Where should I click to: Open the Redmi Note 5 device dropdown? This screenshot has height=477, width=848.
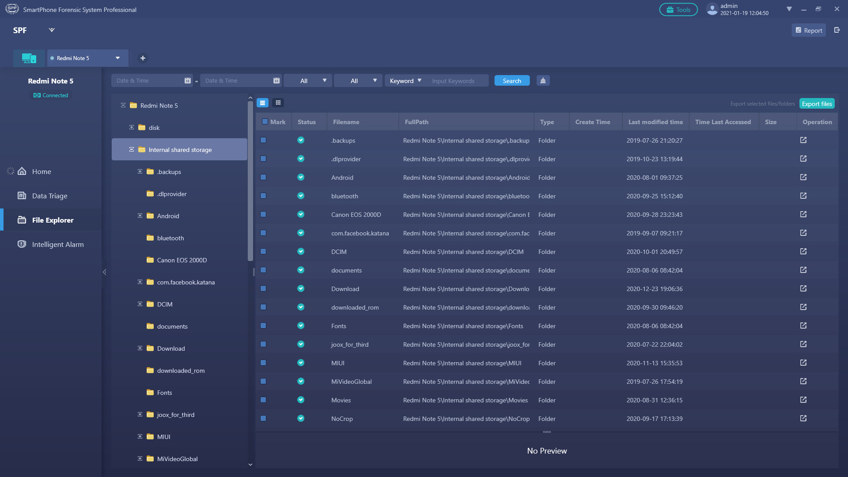[x=117, y=58]
